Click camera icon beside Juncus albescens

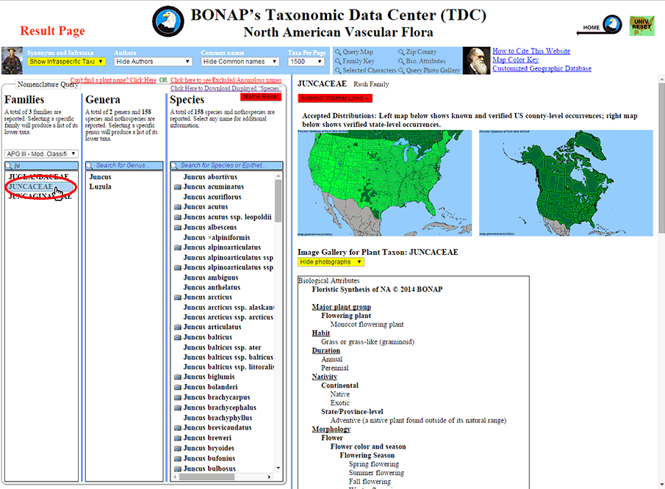pos(178,228)
